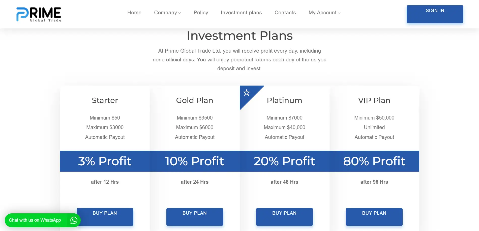
Task: Open Investment plans in navigation
Action: pos(241,13)
